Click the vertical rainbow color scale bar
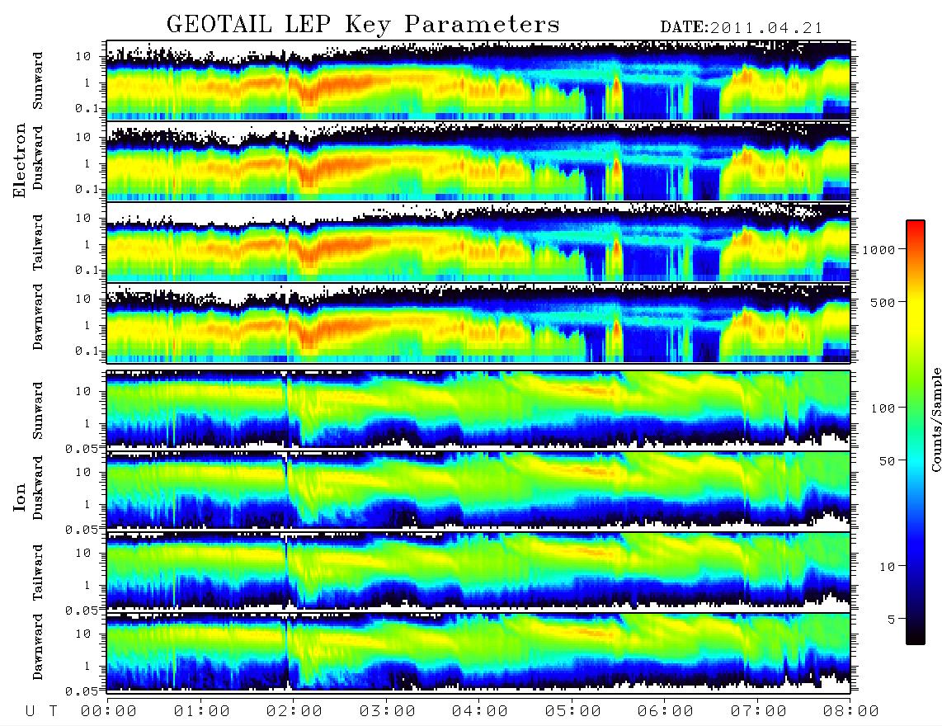The height and width of the screenshot is (726, 942). click(916, 432)
